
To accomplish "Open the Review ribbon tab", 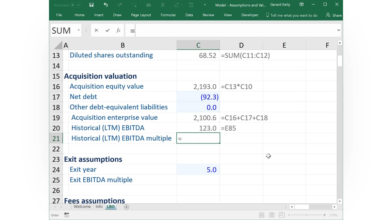I will [208, 15].
